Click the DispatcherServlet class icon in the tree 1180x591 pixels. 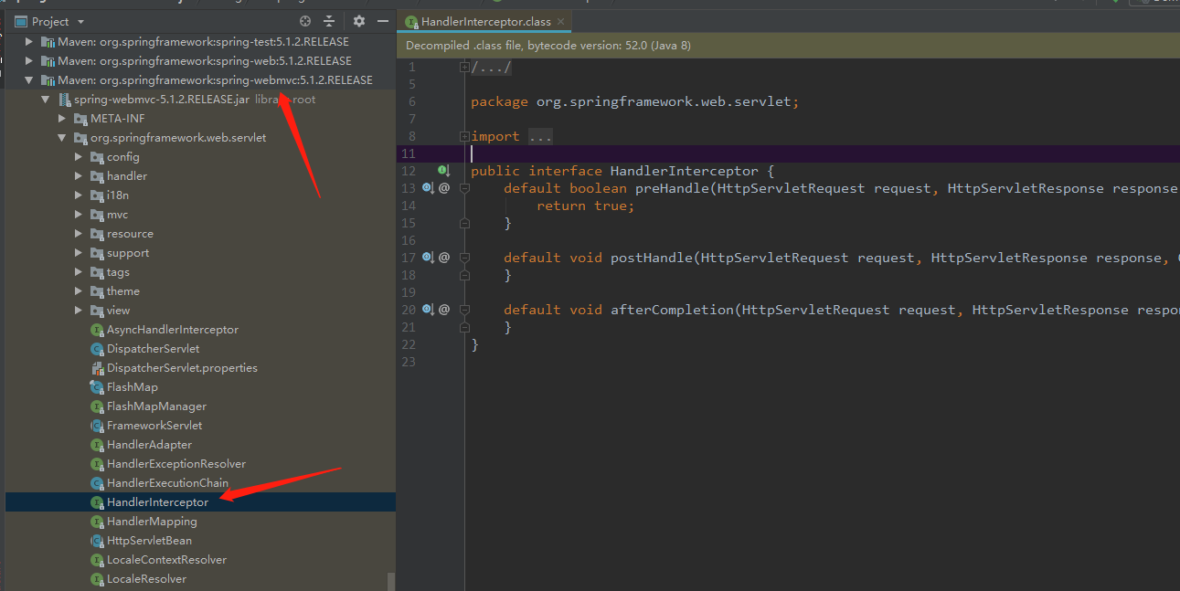97,348
